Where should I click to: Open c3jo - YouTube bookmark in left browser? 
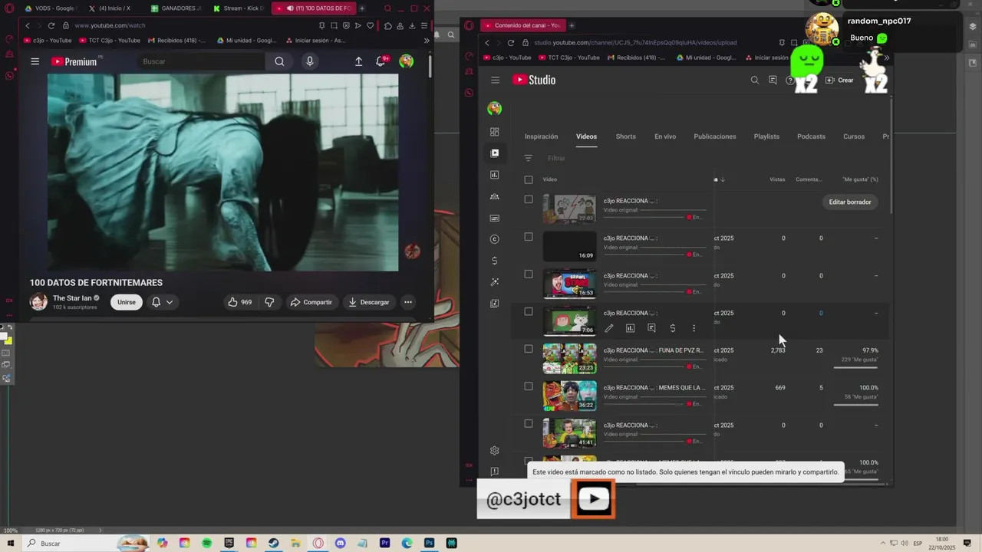48,41
